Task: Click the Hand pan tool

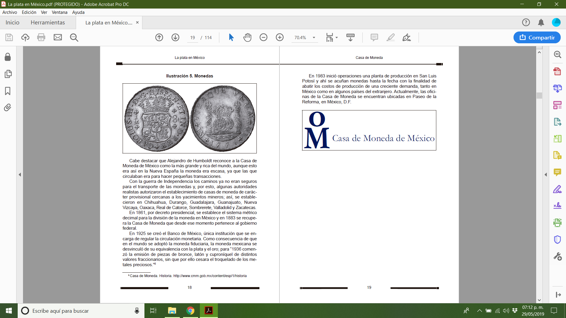Action: [x=247, y=37]
